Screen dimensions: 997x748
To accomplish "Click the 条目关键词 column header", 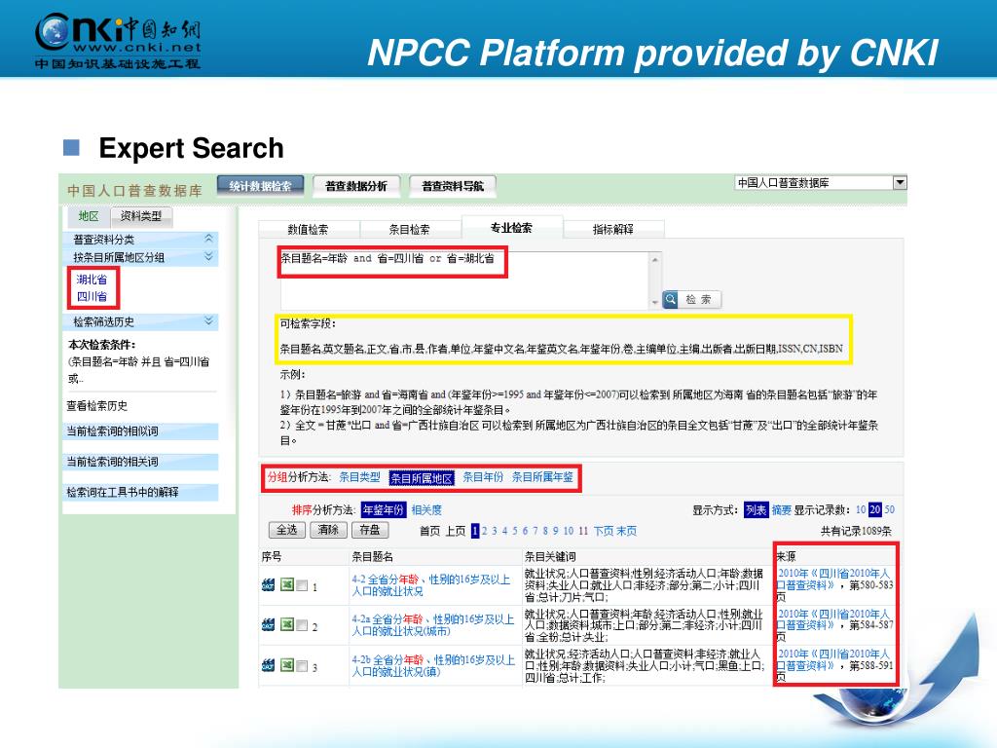I will coord(550,556).
